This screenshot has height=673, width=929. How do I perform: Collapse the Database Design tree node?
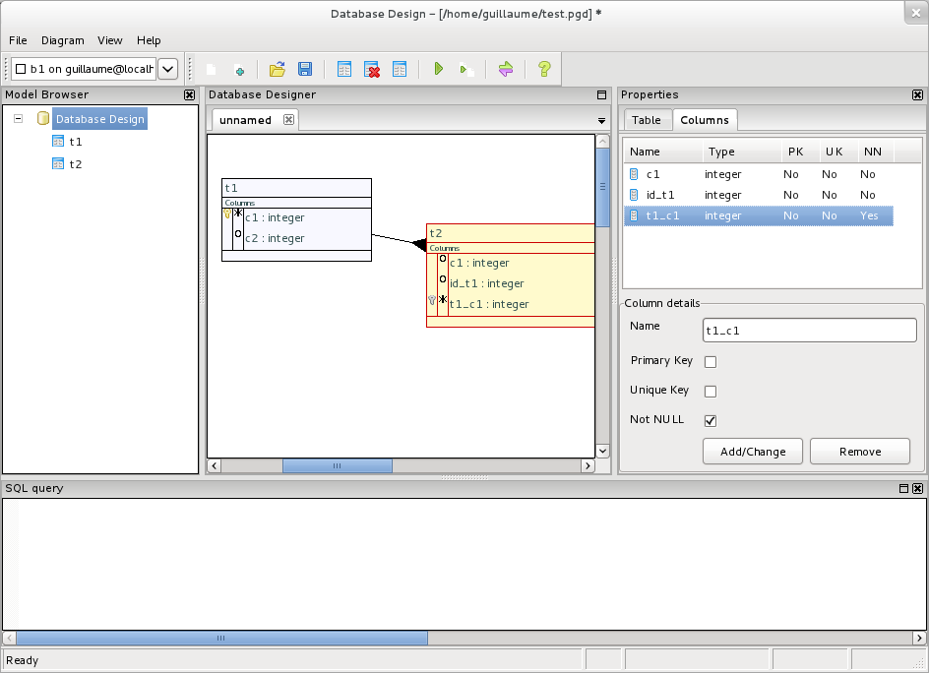pos(19,119)
